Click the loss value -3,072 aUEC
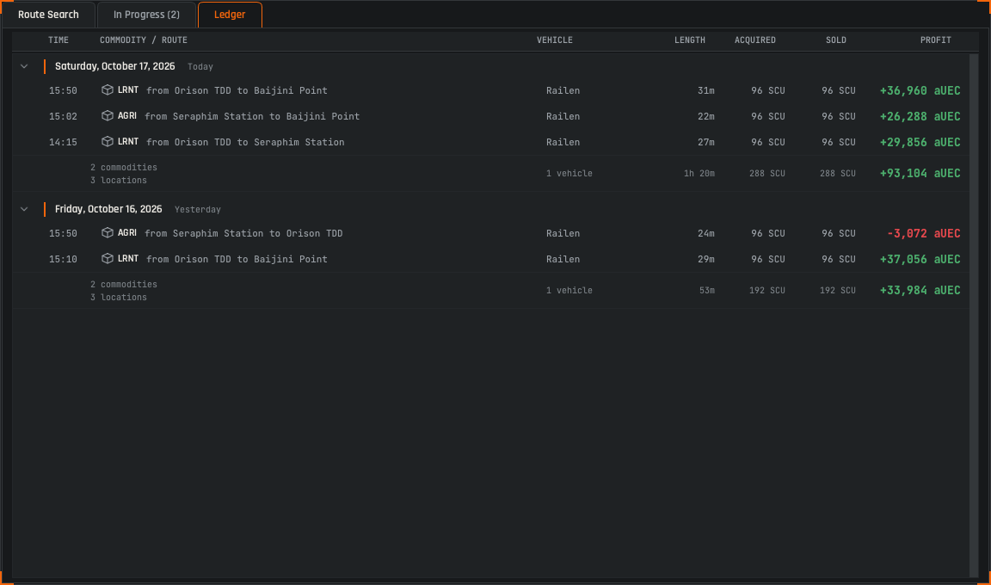Image resolution: width=991 pixels, height=585 pixels. 923,233
